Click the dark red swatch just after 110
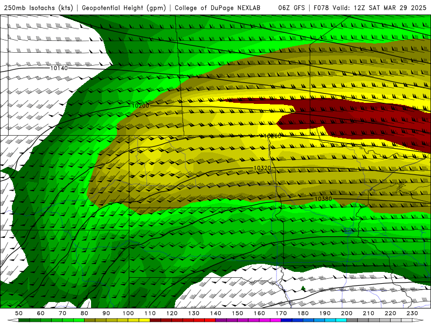 click(155, 320)
